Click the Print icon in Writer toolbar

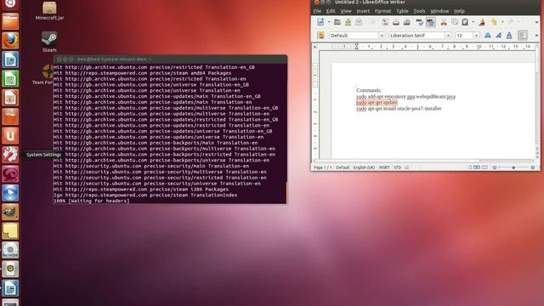pos(396,23)
